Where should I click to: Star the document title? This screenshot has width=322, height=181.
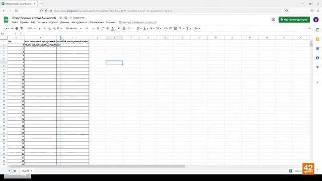(60, 18)
